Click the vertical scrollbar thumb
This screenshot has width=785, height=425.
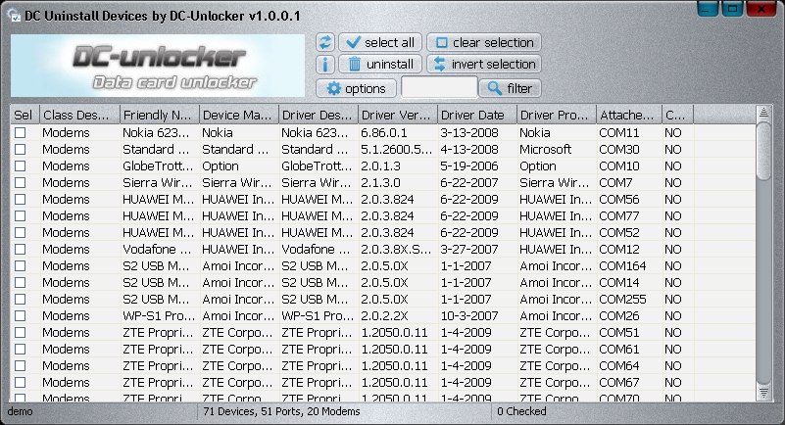[763, 152]
